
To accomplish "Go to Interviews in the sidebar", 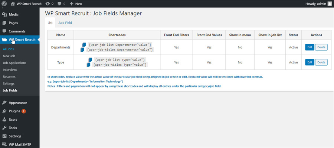I will click(x=10, y=69).
